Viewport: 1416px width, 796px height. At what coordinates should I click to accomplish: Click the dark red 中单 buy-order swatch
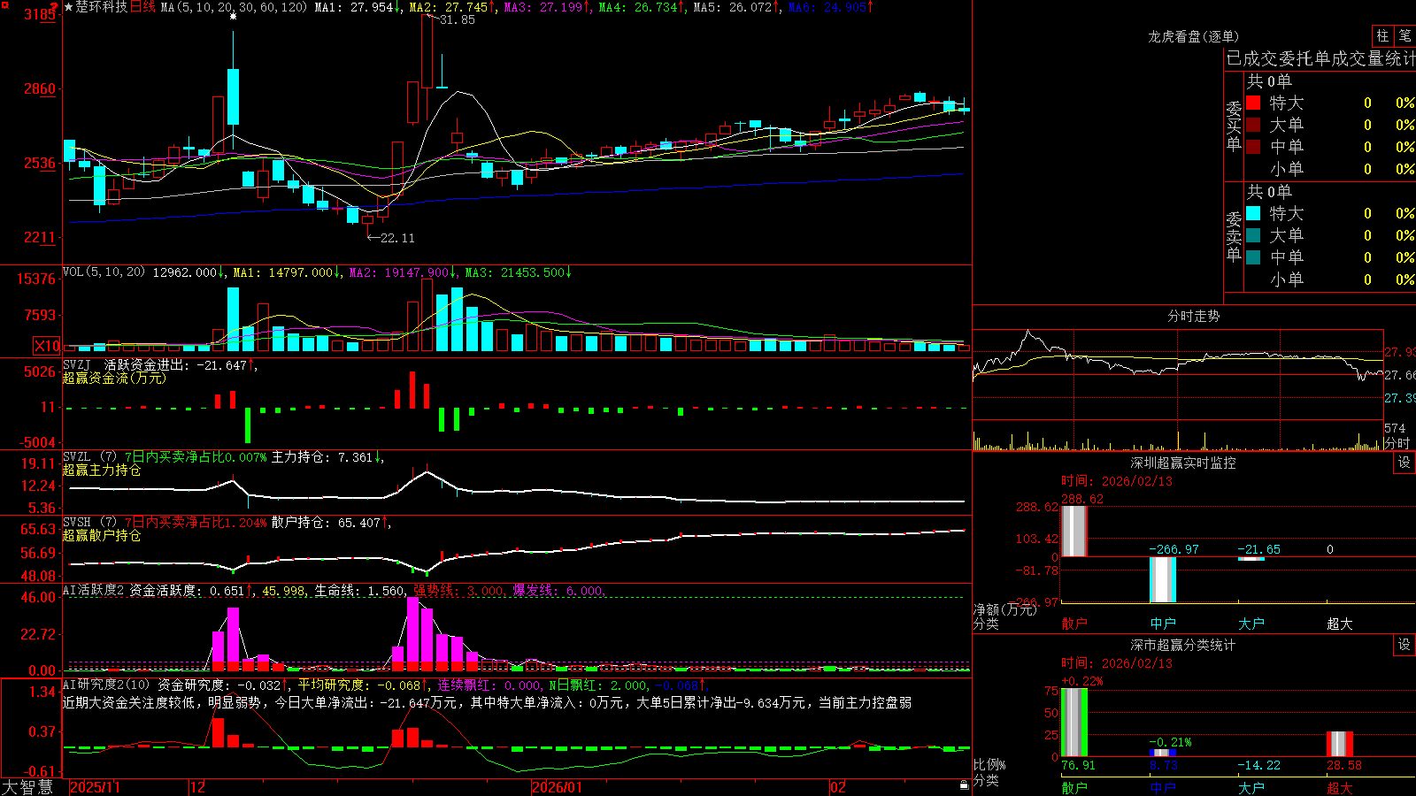point(1253,146)
